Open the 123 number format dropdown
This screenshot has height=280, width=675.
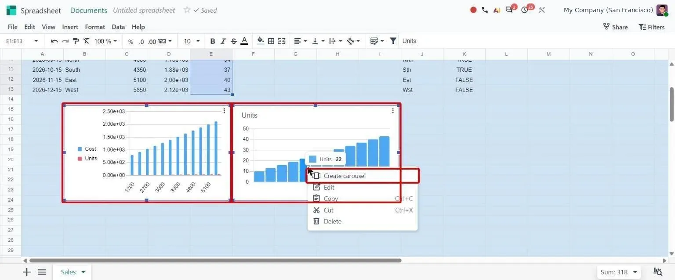click(165, 41)
